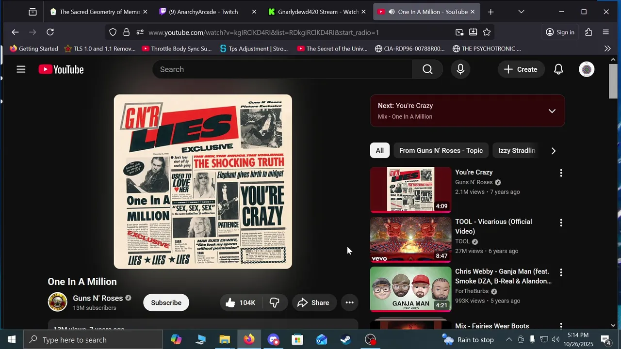
Task: Click the Windows taskbar search box
Action: tap(93, 339)
